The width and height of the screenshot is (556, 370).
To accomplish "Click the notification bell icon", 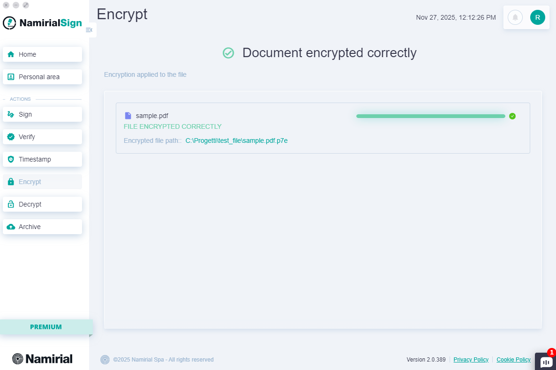I will coord(515,17).
